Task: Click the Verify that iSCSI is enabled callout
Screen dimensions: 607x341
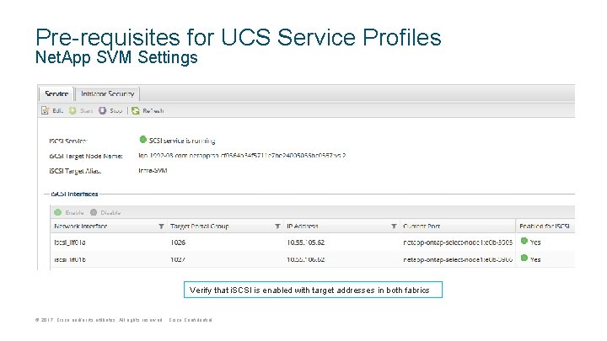Action: point(309,290)
